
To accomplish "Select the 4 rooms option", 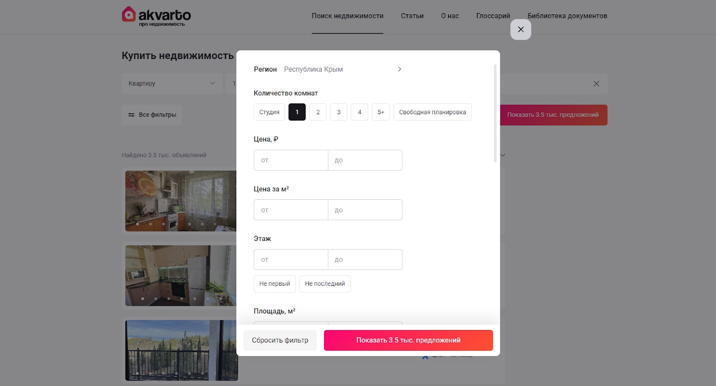I will pos(360,112).
